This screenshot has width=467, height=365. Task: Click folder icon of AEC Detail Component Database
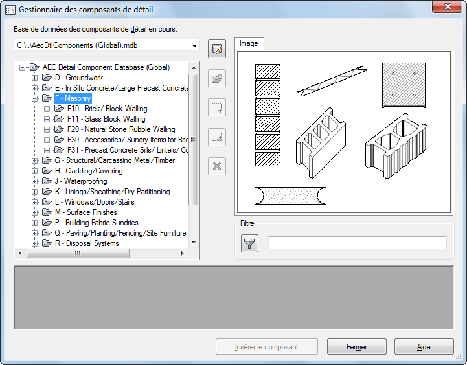tap(34, 67)
